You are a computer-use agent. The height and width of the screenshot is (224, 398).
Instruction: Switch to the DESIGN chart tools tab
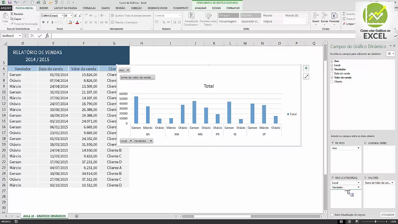click(216, 8)
